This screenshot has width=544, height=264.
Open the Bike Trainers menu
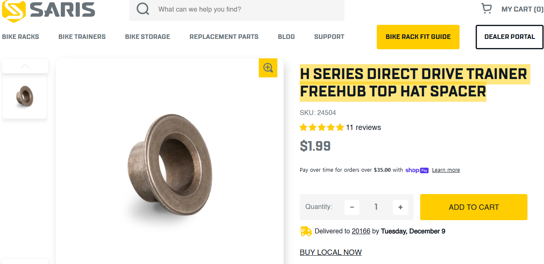pos(82,37)
